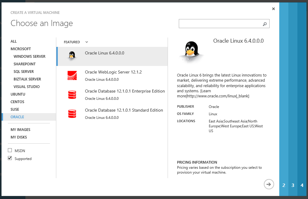Image resolution: width=308 pixels, height=199 pixels.
Task: Select the SQL Server category
Action: tap(24, 71)
